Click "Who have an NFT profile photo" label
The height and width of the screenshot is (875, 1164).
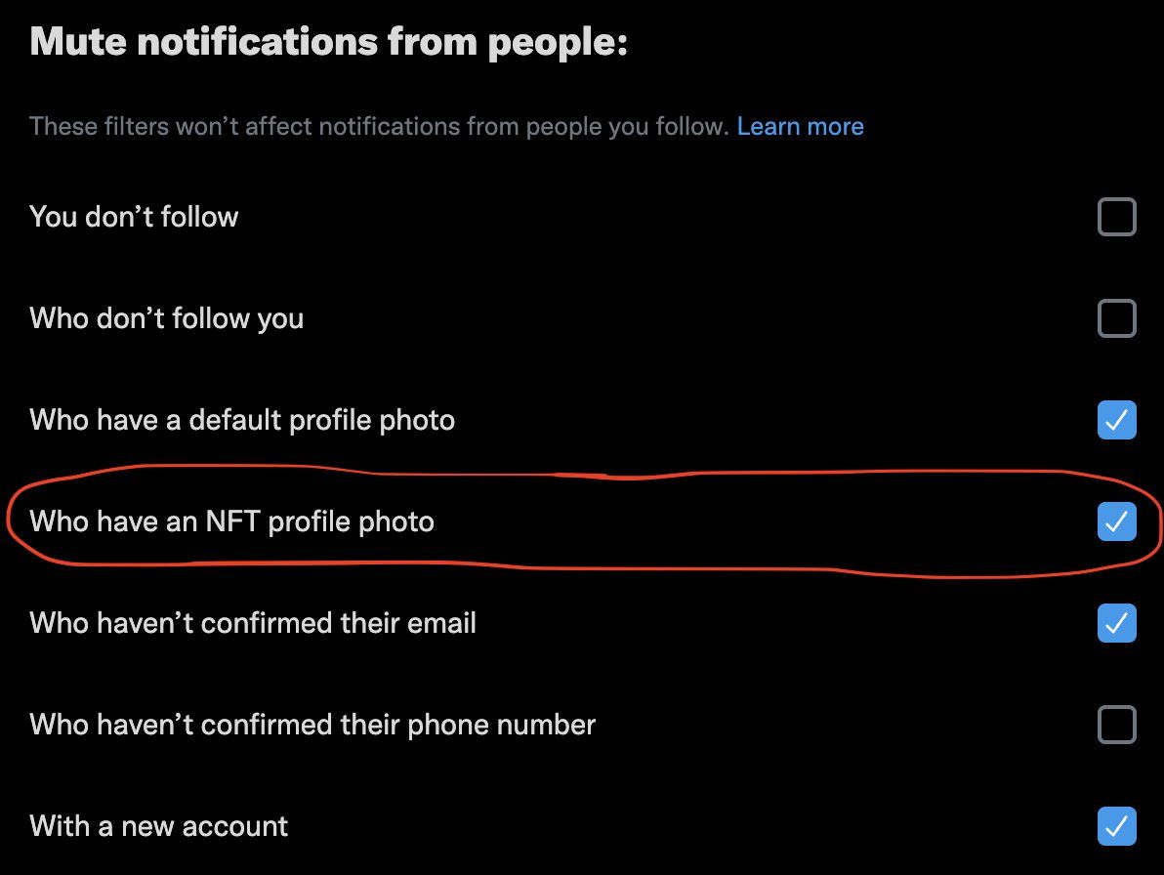coord(231,521)
